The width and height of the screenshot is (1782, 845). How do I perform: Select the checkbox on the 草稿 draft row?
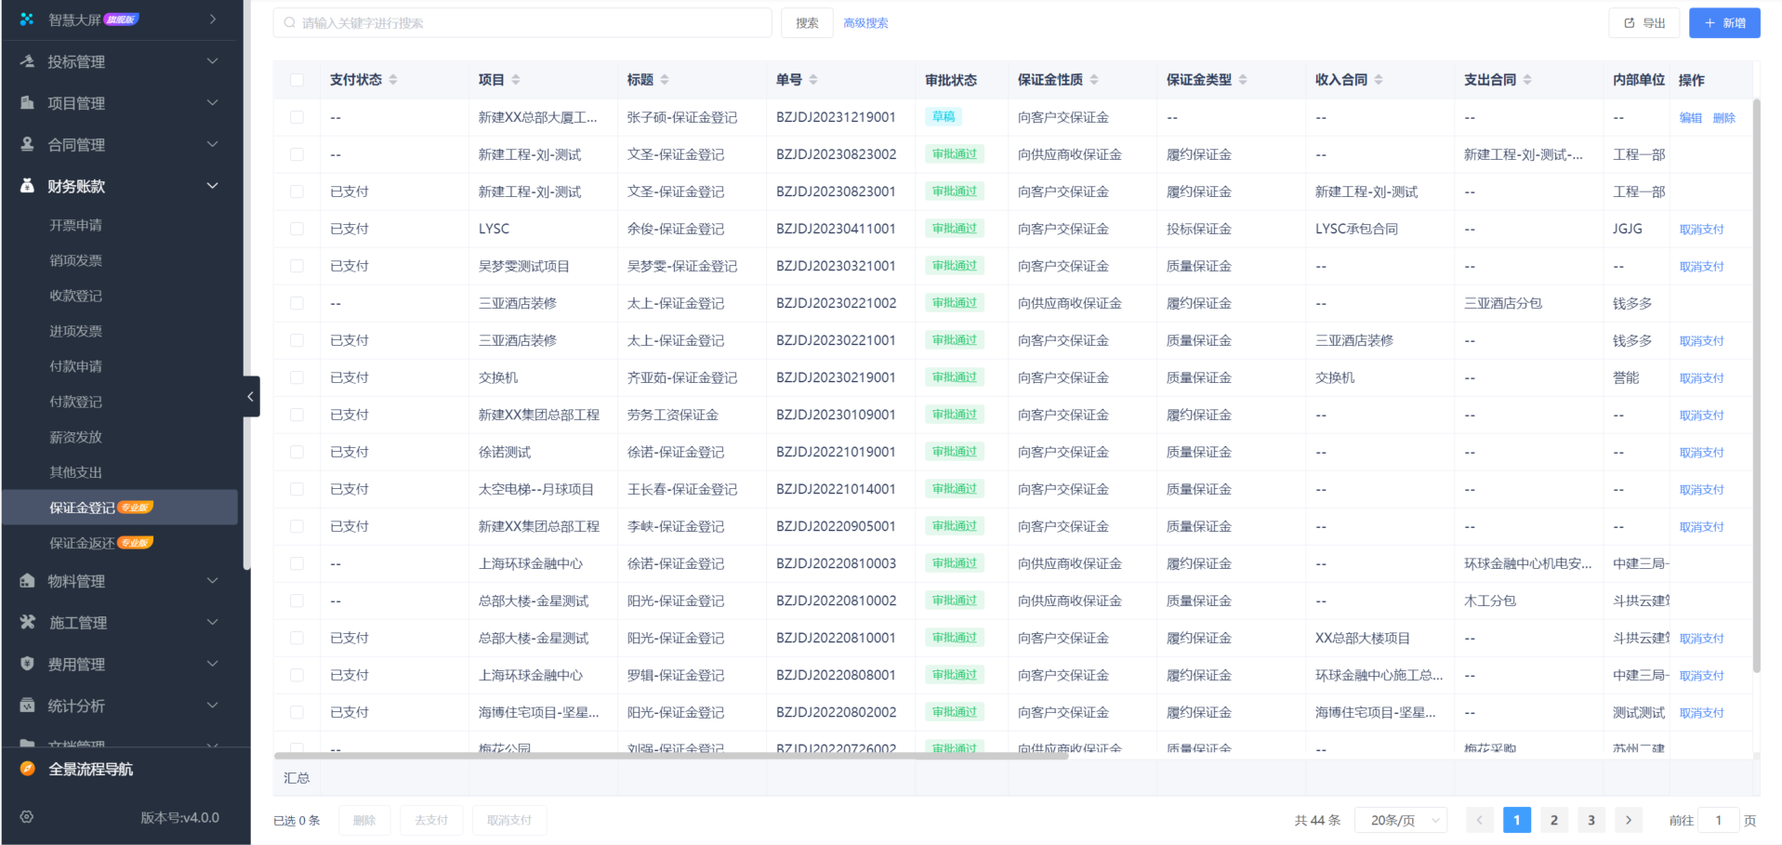tap(296, 117)
